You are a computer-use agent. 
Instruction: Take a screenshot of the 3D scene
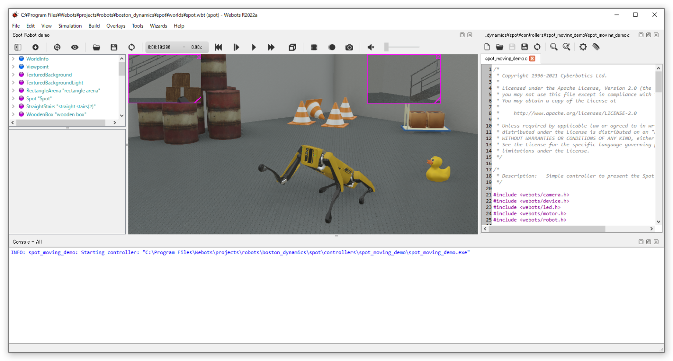point(348,47)
